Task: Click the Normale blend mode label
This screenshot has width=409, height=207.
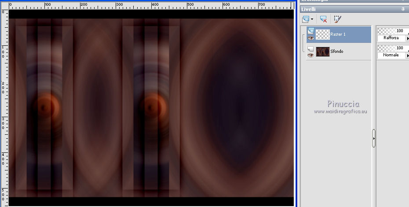Action: coord(391,55)
